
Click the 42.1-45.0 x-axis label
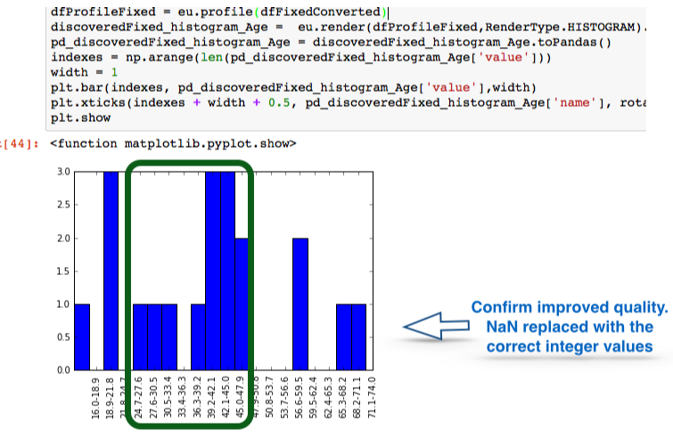click(x=226, y=398)
